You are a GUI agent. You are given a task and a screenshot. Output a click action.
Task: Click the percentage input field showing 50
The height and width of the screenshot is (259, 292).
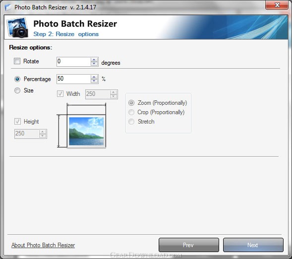(74, 79)
